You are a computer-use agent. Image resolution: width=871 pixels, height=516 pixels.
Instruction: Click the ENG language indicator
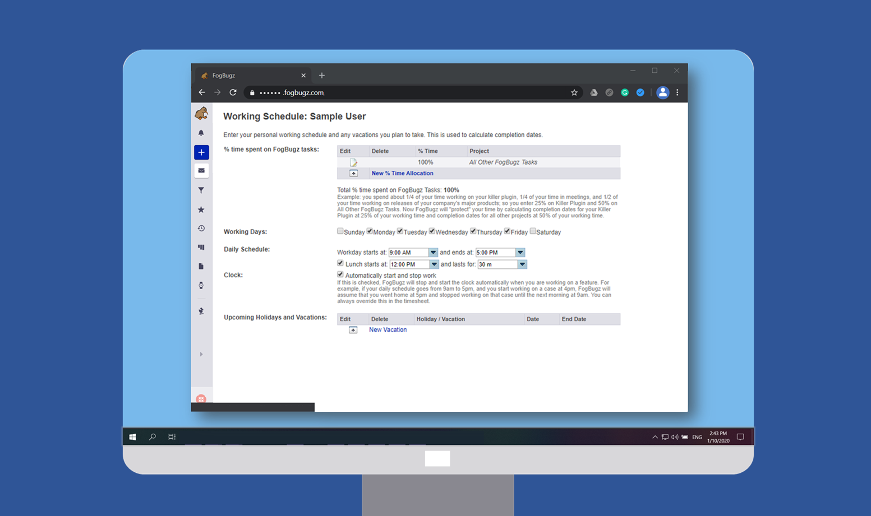pyautogui.click(x=697, y=437)
